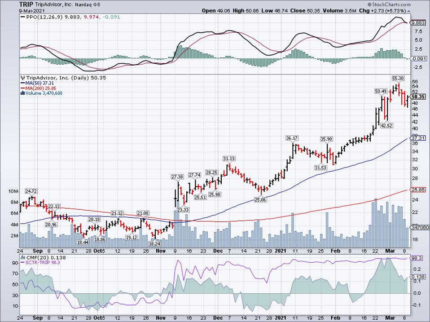Click the OHLC bar icon beside TripAdvisor, Inc. (Daily)
The width and height of the screenshot is (430, 322).
click(22, 78)
